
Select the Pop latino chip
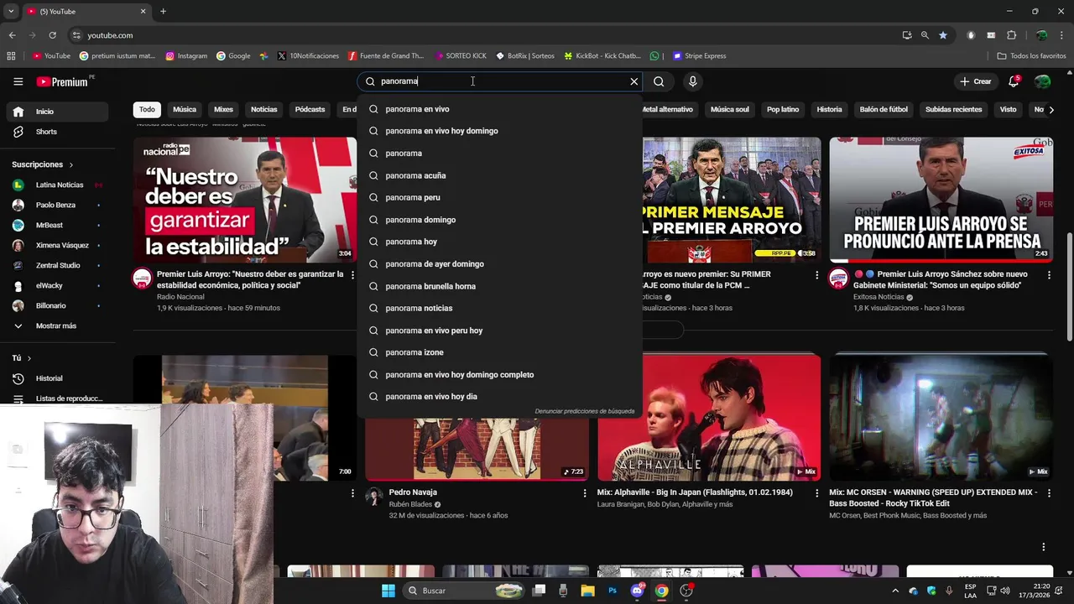(783, 109)
